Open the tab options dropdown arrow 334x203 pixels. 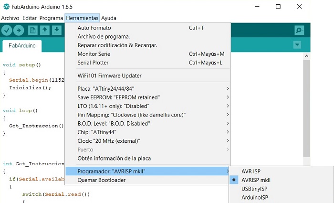click(x=298, y=44)
